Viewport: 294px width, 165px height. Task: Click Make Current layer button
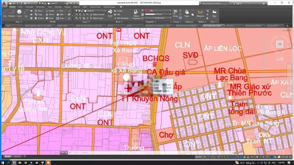click(x=97, y=14)
